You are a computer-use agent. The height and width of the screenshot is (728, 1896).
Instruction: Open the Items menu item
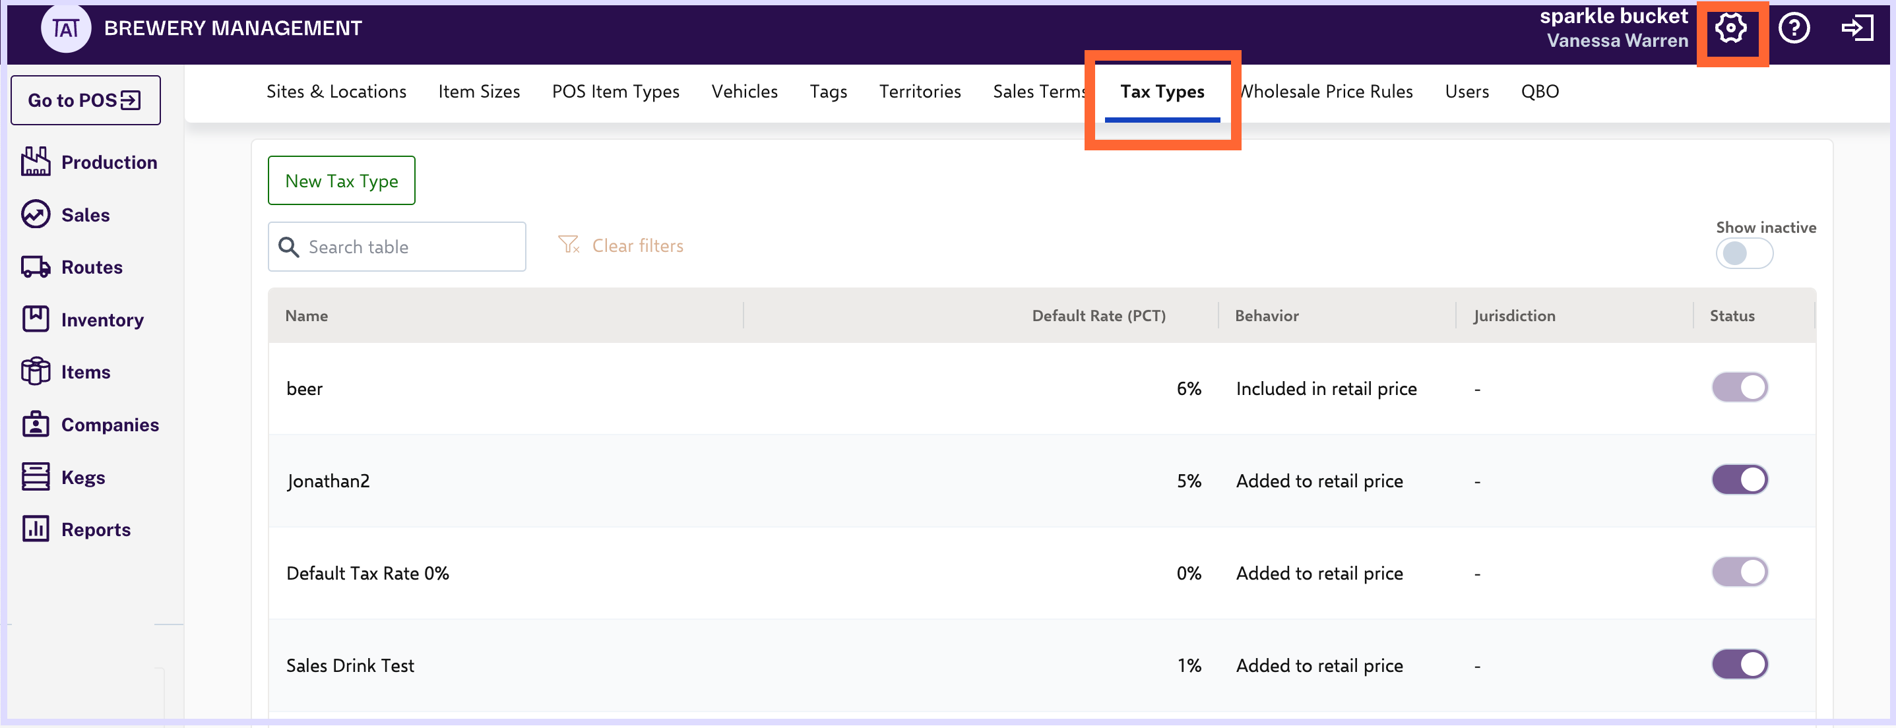tap(85, 372)
